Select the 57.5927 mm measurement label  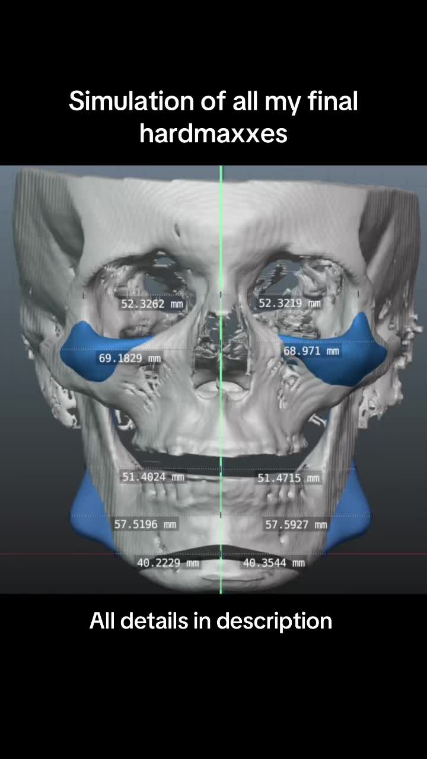[x=296, y=525]
